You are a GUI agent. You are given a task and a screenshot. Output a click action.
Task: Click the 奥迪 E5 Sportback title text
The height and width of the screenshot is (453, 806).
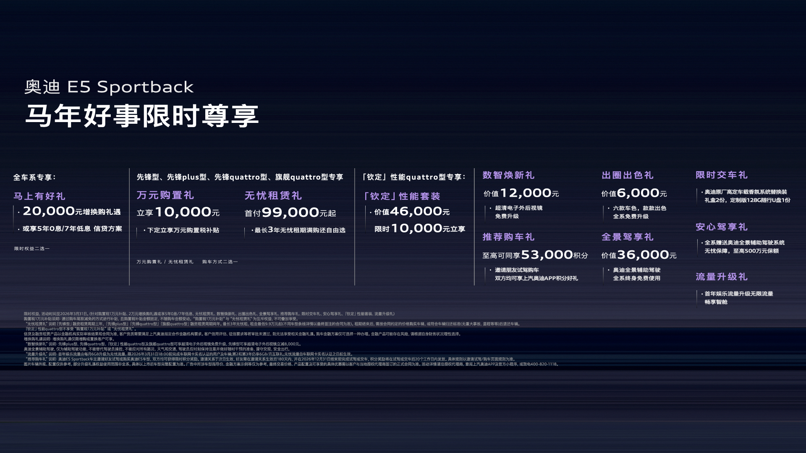click(x=109, y=87)
